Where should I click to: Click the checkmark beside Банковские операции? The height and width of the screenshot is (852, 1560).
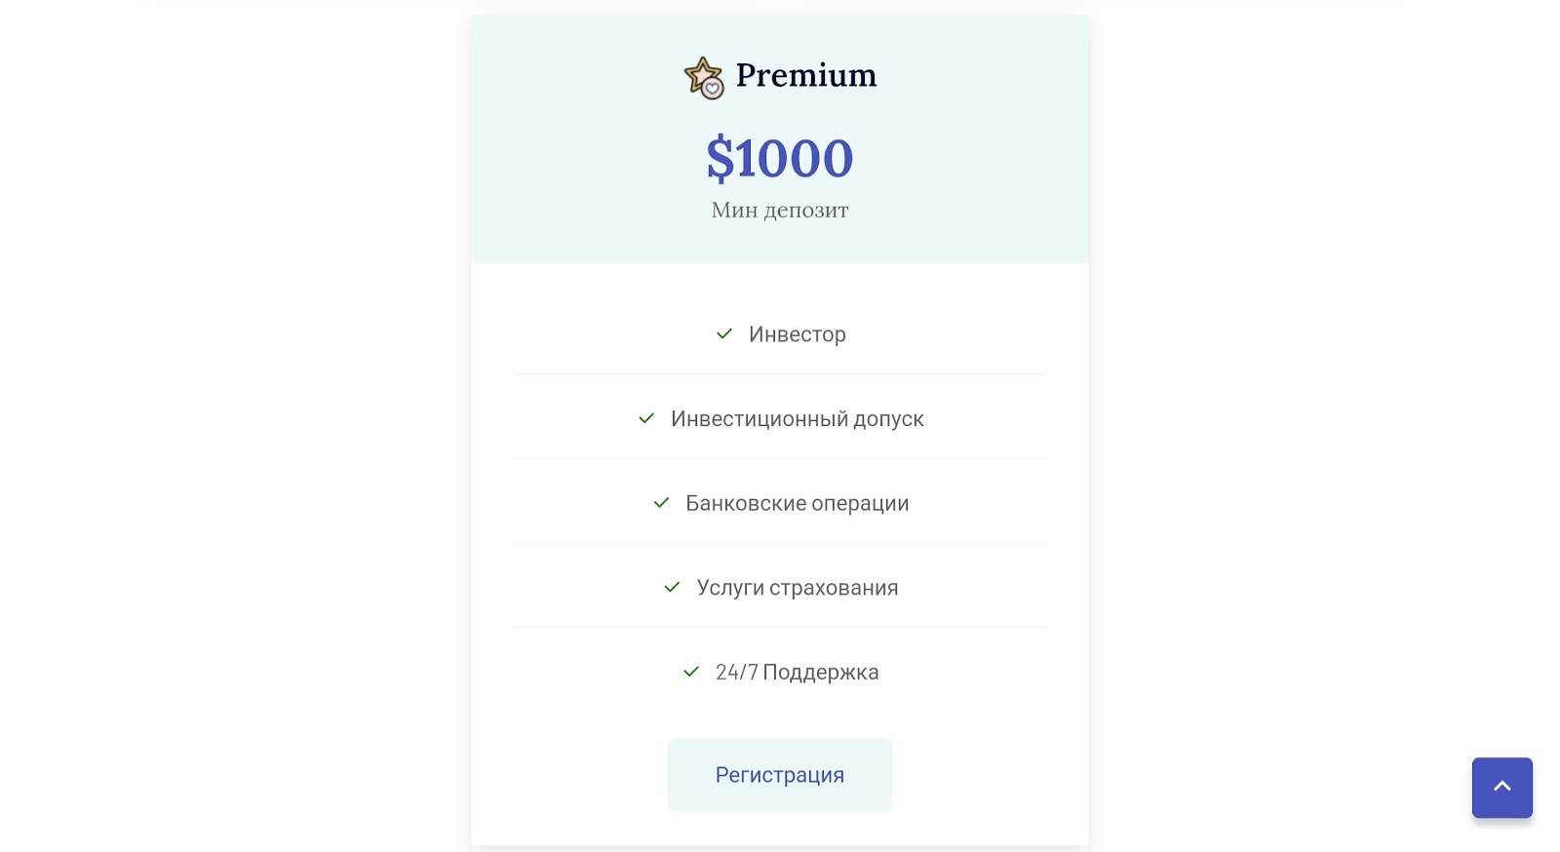[661, 503]
